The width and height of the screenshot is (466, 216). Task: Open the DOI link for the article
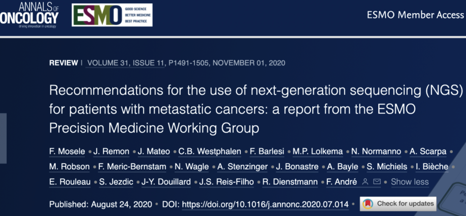click(x=265, y=204)
